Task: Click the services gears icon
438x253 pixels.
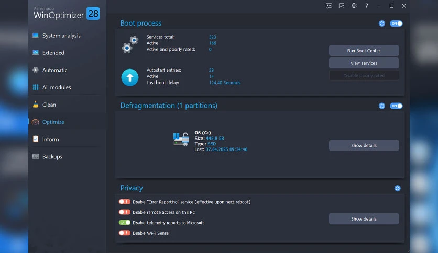Action: coord(130,44)
